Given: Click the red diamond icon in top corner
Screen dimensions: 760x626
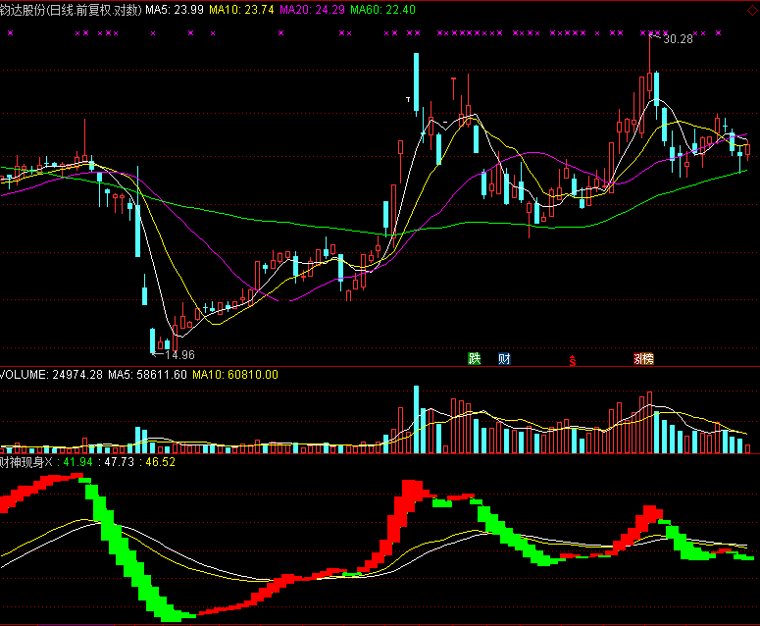Looking at the screenshot, I should [x=752, y=9].
